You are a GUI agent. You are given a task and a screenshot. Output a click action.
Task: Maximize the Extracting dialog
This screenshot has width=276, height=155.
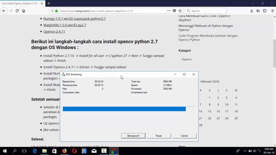[x=184, y=74]
